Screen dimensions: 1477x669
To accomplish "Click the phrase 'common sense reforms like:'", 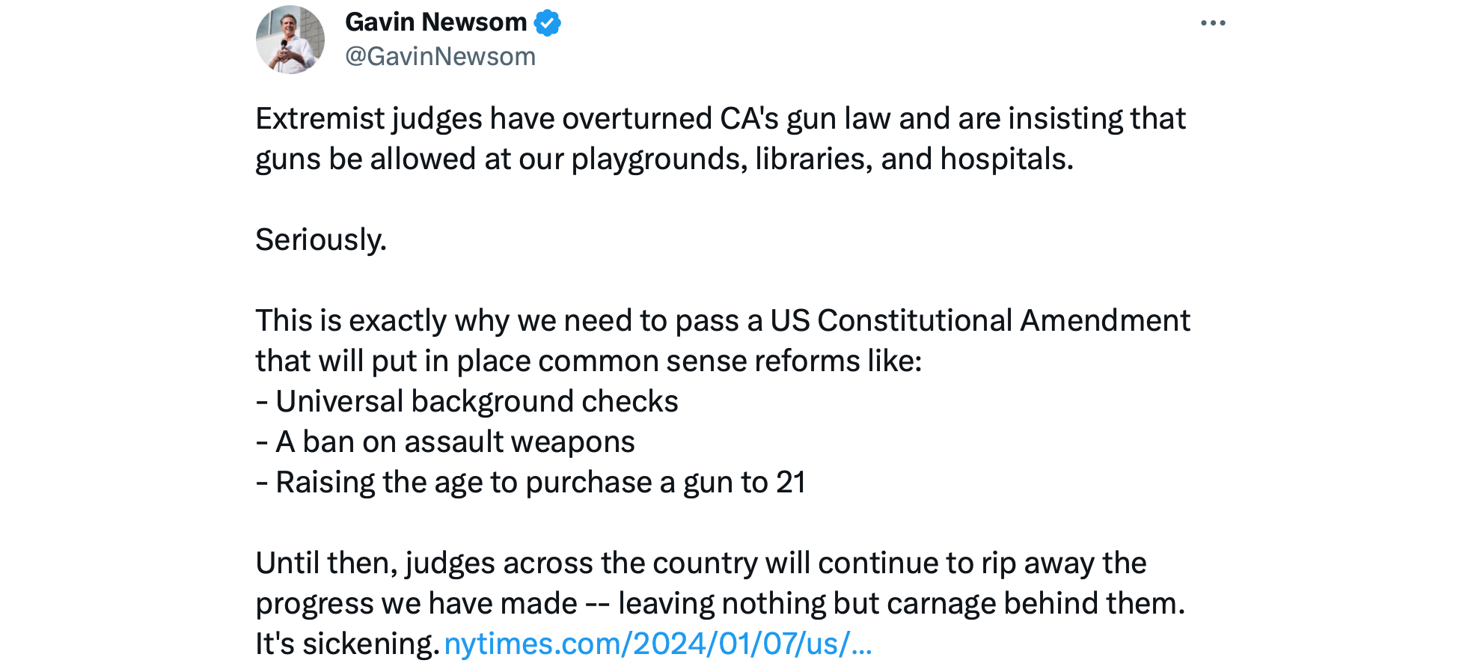I will [730, 361].
